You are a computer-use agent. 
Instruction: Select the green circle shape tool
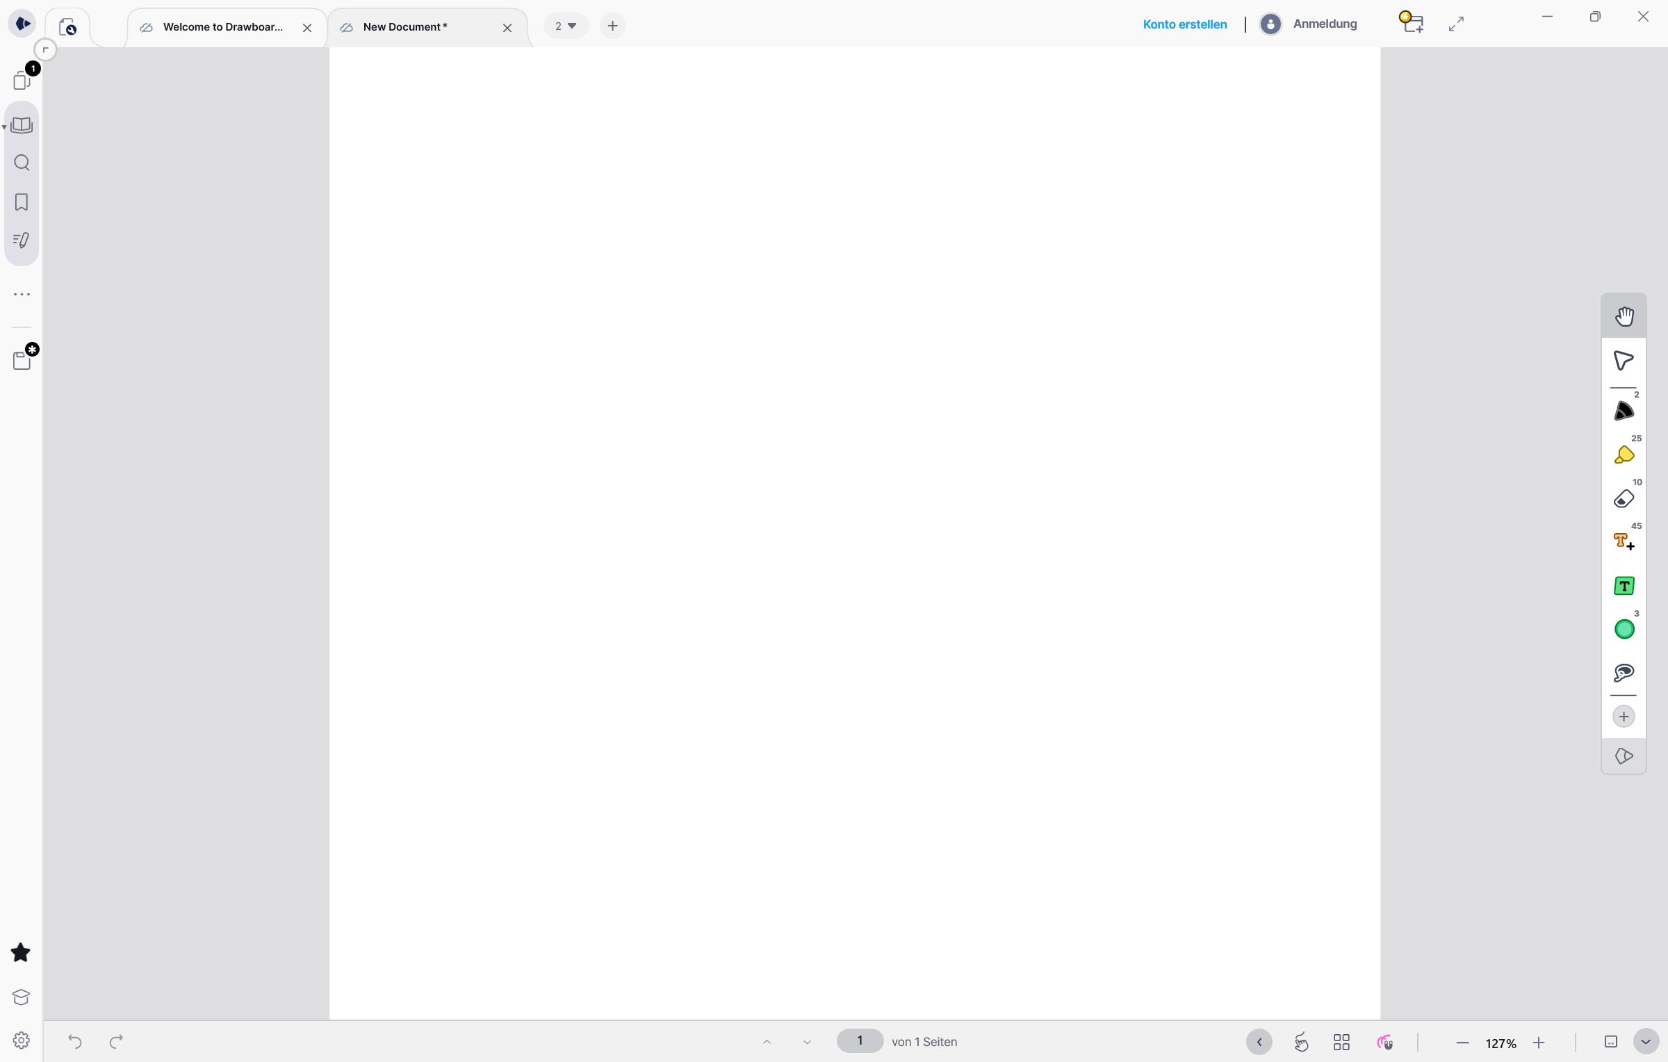point(1624,628)
